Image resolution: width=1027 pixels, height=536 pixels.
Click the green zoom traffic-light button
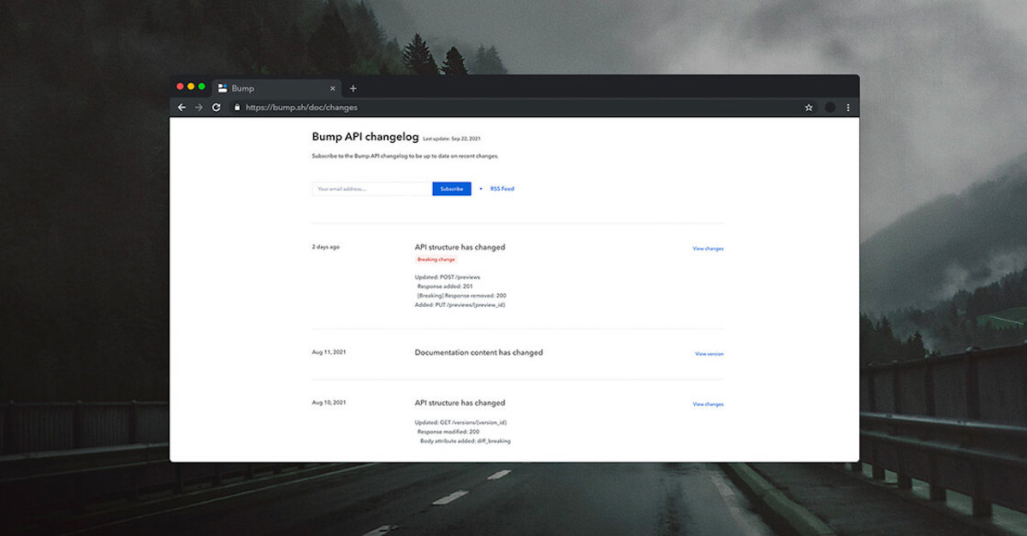coord(200,86)
